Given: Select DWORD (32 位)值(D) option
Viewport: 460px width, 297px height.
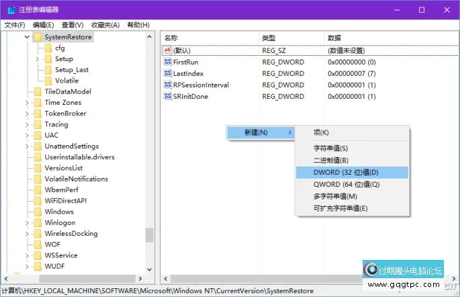Looking at the screenshot, I should (352, 173).
